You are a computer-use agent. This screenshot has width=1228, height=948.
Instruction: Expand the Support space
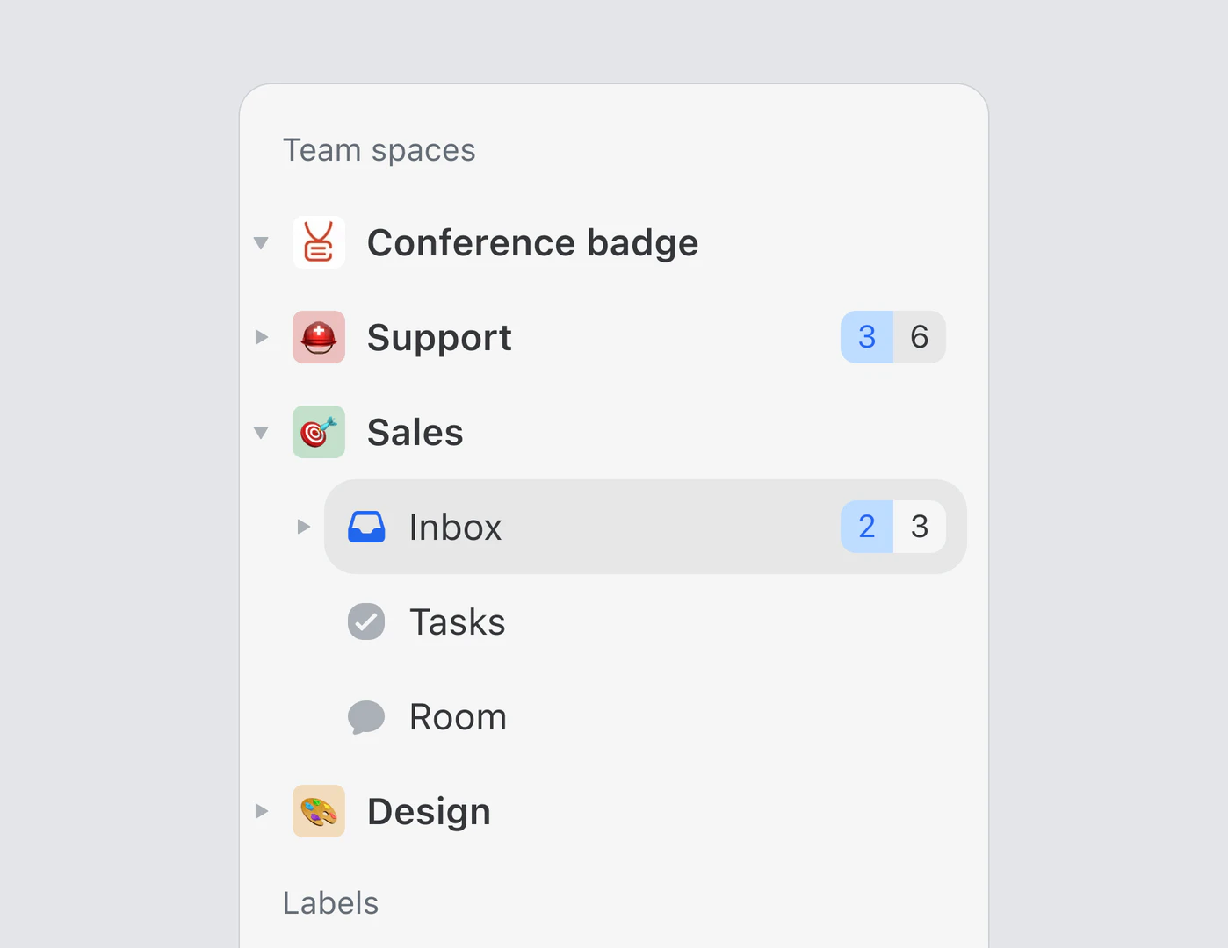pos(261,337)
